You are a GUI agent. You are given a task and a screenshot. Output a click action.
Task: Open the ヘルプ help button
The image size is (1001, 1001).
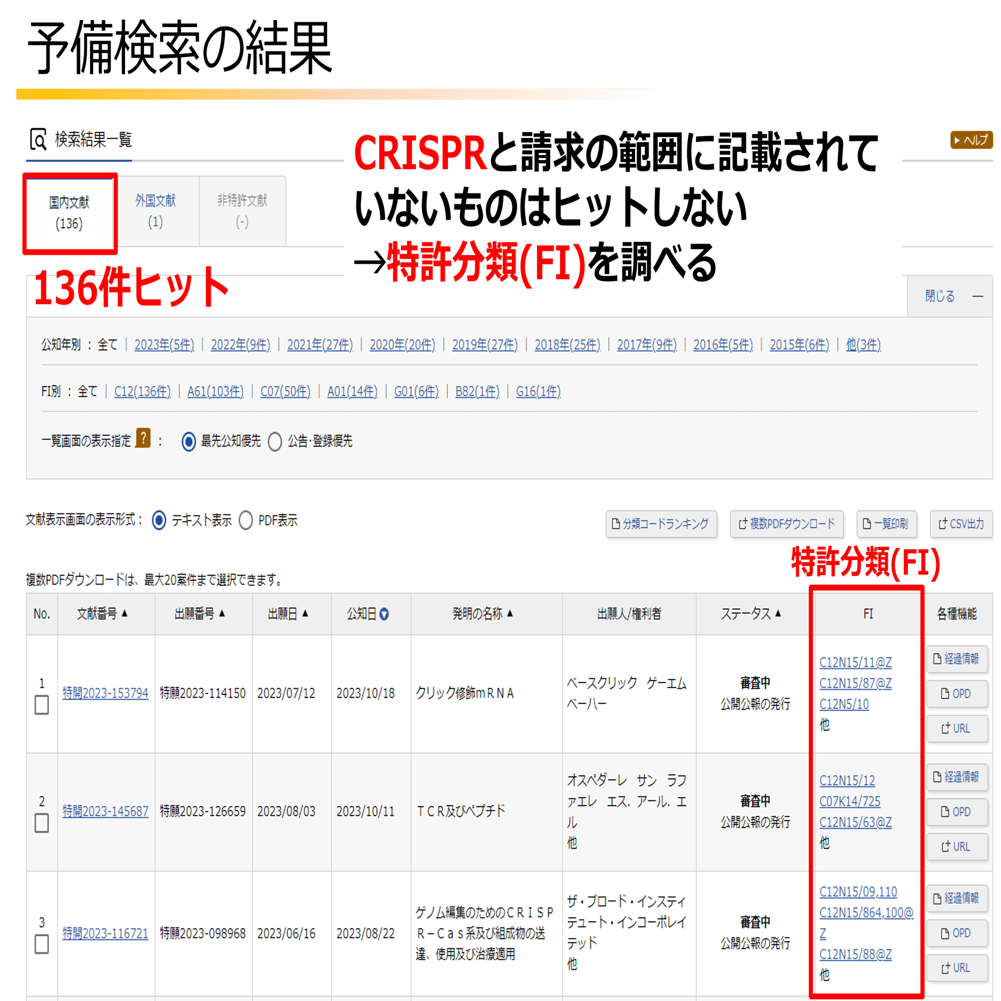971,140
